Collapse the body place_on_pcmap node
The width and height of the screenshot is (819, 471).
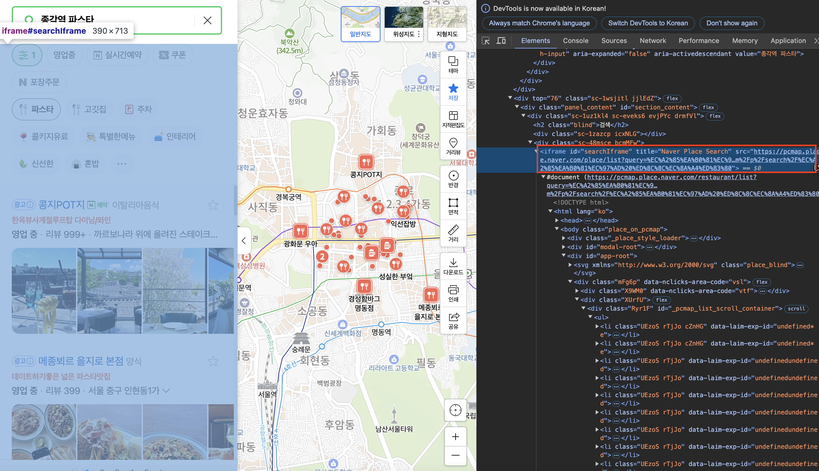(557, 229)
